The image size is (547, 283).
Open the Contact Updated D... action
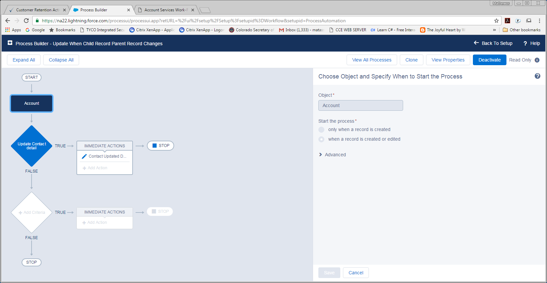point(105,156)
